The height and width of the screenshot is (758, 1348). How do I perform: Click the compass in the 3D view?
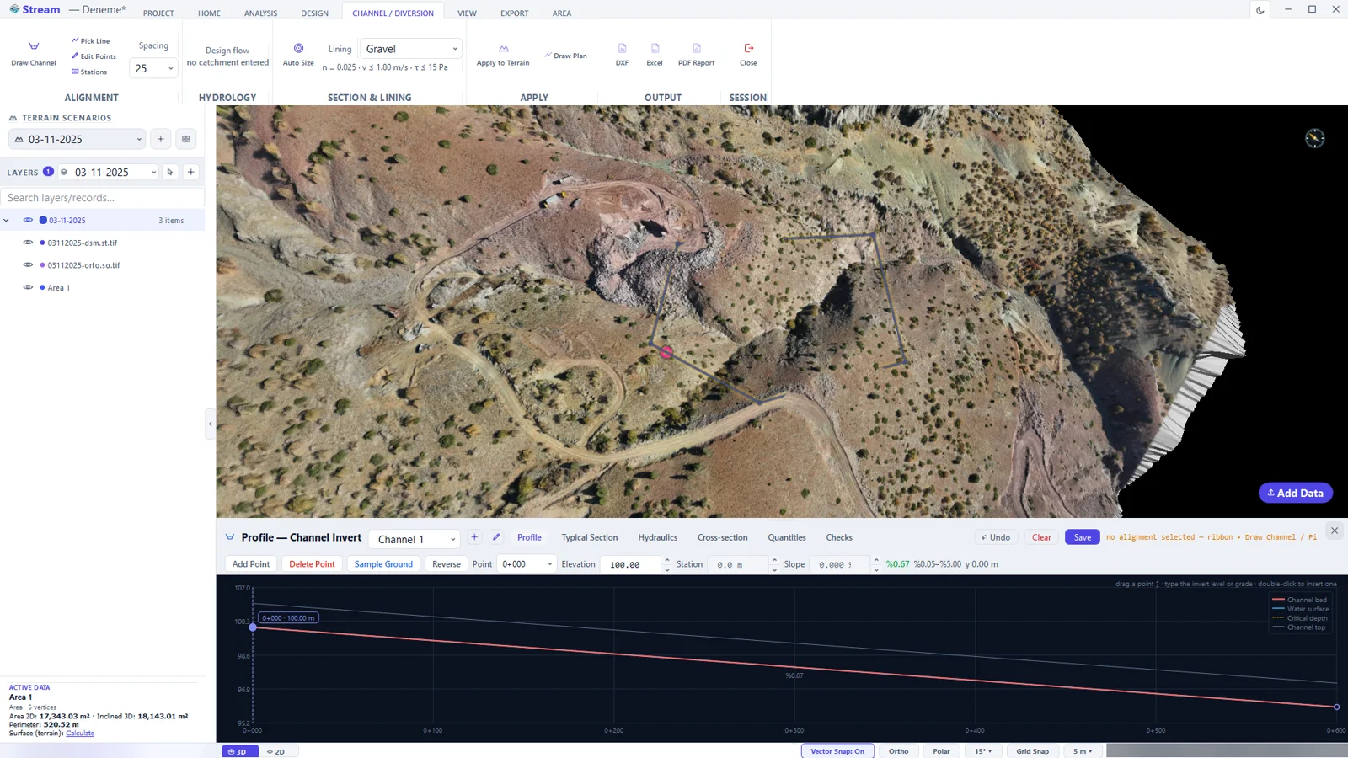[x=1314, y=138]
